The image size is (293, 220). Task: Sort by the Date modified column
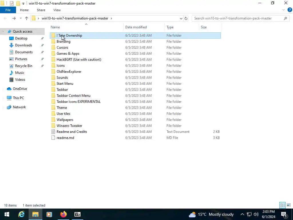coord(136,27)
